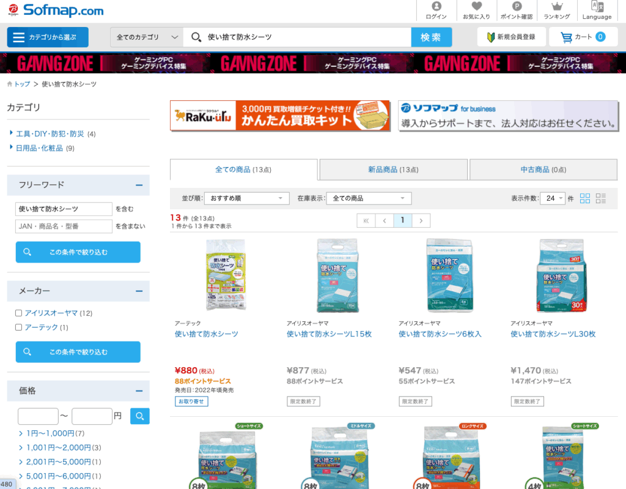Viewport: 626px width, 489px height.
Task: Click the exclude-keyword JAN・商品名・型番 field
Action: pos(64,226)
